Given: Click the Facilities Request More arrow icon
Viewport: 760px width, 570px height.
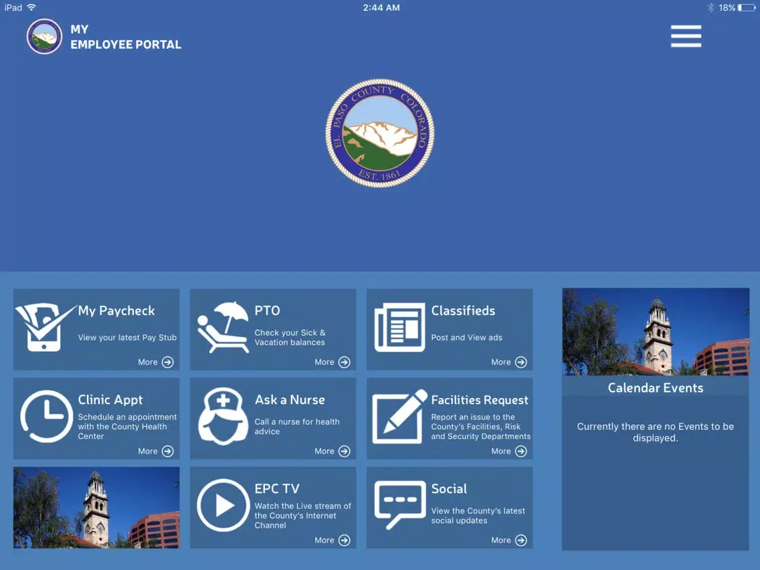Looking at the screenshot, I should [521, 451].
